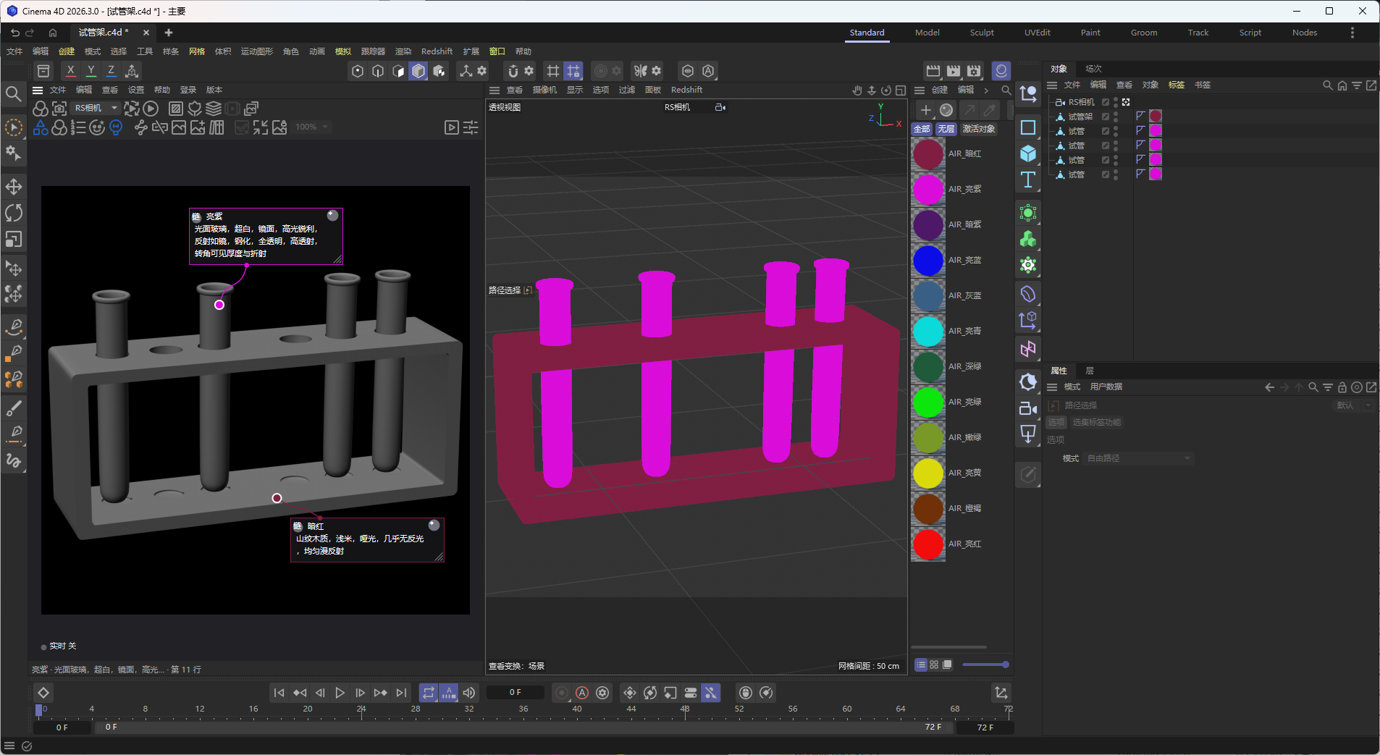Image resolution: width=1380 pixels, height=755 pixels.
Task: Open the 自由路径 mode dropdown
Action: coord(1138,458)
